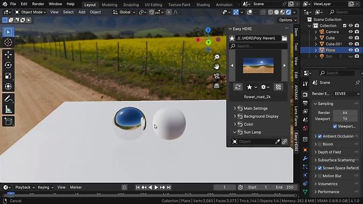Viewport: 363px width, 204px height.
Task: Select the Transform tool
Action: coord(9,87)
